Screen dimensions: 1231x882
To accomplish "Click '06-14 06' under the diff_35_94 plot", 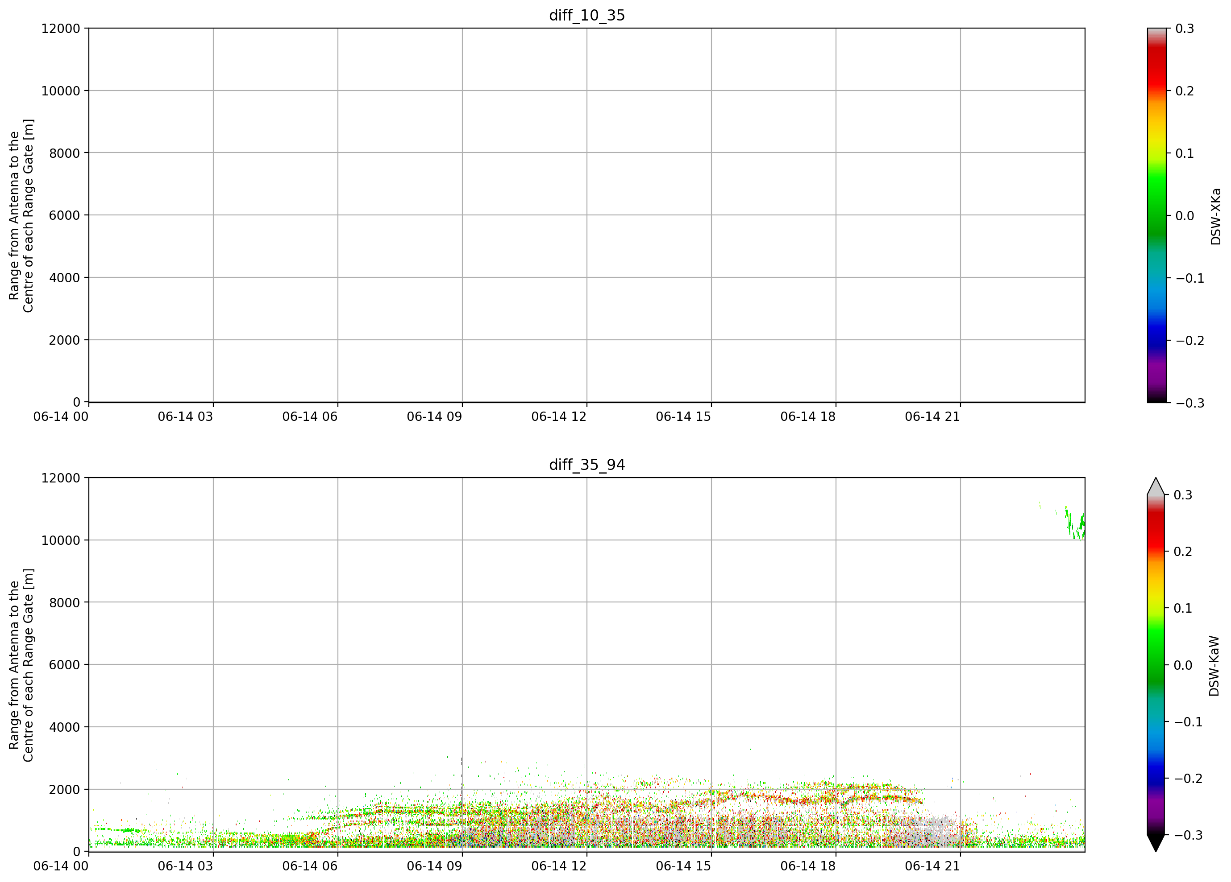I will tap(310, 866).
